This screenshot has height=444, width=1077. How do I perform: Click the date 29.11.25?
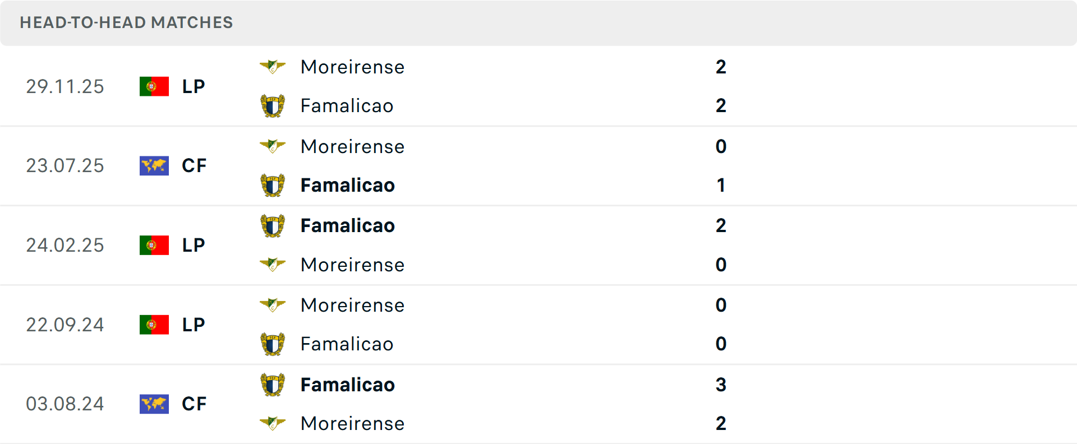click(65, 86)
